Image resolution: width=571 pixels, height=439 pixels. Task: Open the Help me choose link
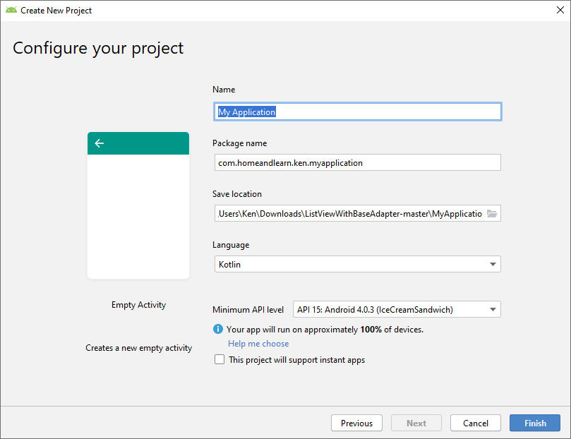click(x=258, y=344)
